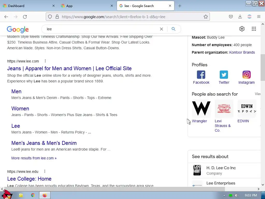Screen dimensions: 265x199
Task: Open Lee's Facebook profile icon
Action: tap(201, 75)
